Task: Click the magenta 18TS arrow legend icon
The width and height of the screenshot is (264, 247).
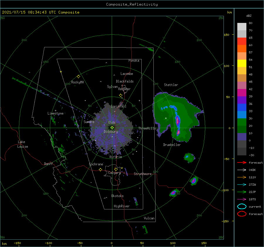Action: 242,199
